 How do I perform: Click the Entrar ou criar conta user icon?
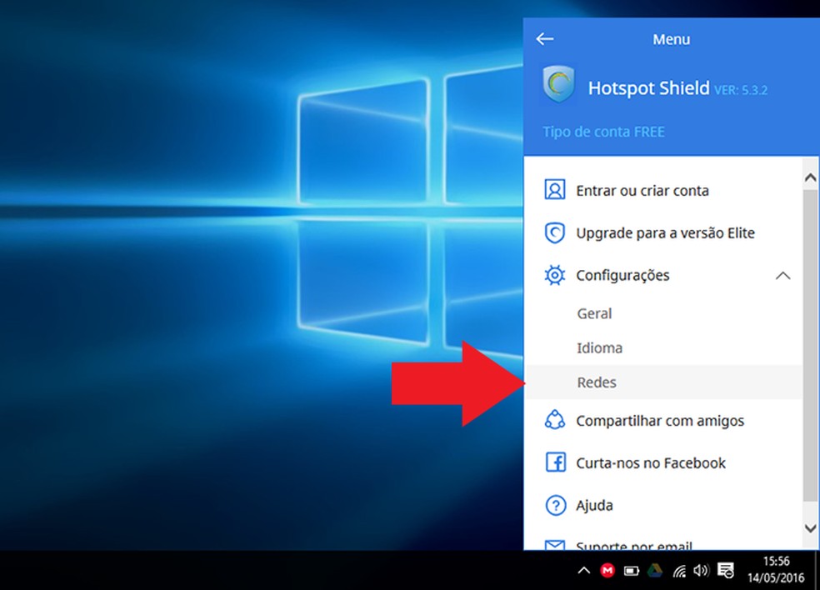click(x=554, y=190)
